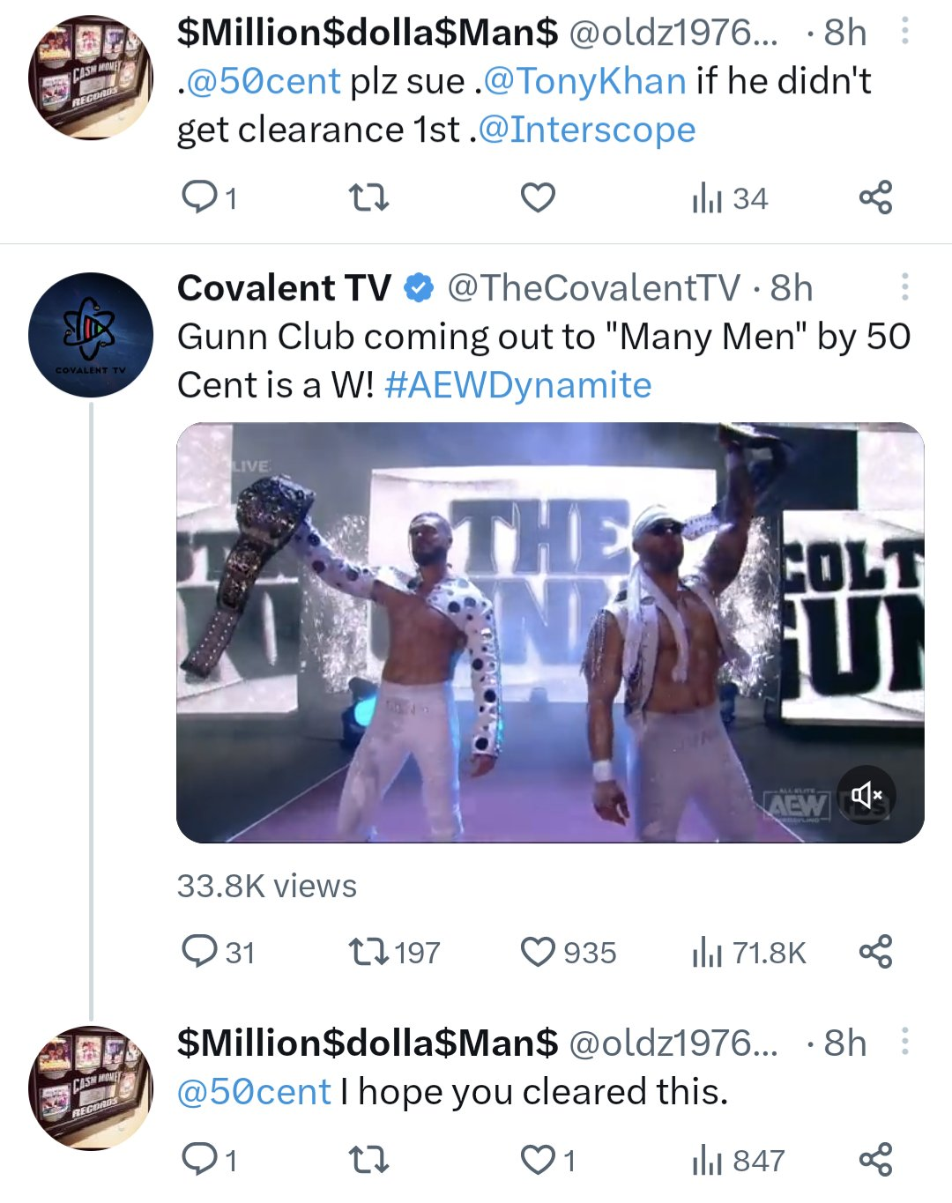Retweet the bottom 'I hope you cleared this' reply
Screen dimensions: 952x1203
pos(369,1160)
